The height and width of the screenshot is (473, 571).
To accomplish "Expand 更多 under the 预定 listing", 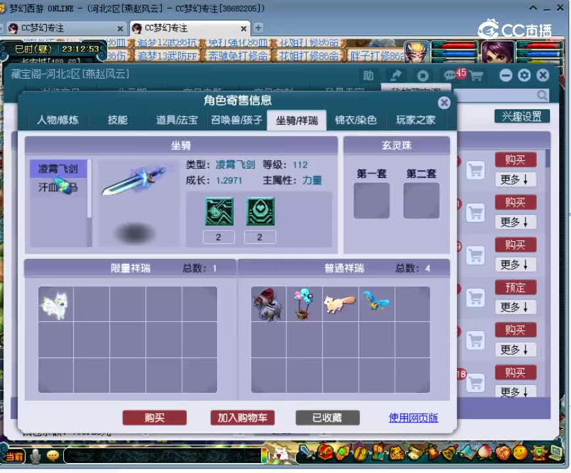I will tap(515, 307).
